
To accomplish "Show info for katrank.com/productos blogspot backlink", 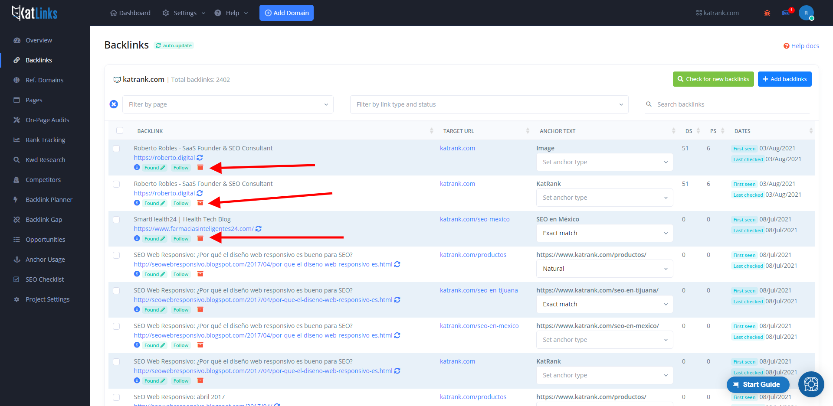I will [137, 274].
